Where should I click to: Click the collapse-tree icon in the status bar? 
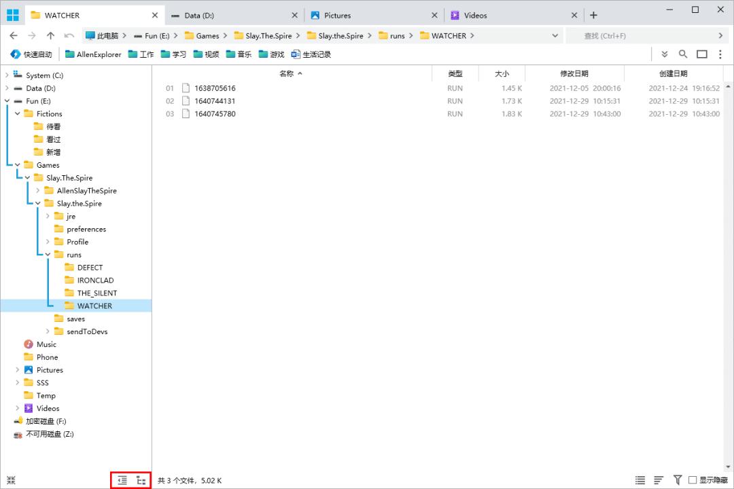coord(121,480)
